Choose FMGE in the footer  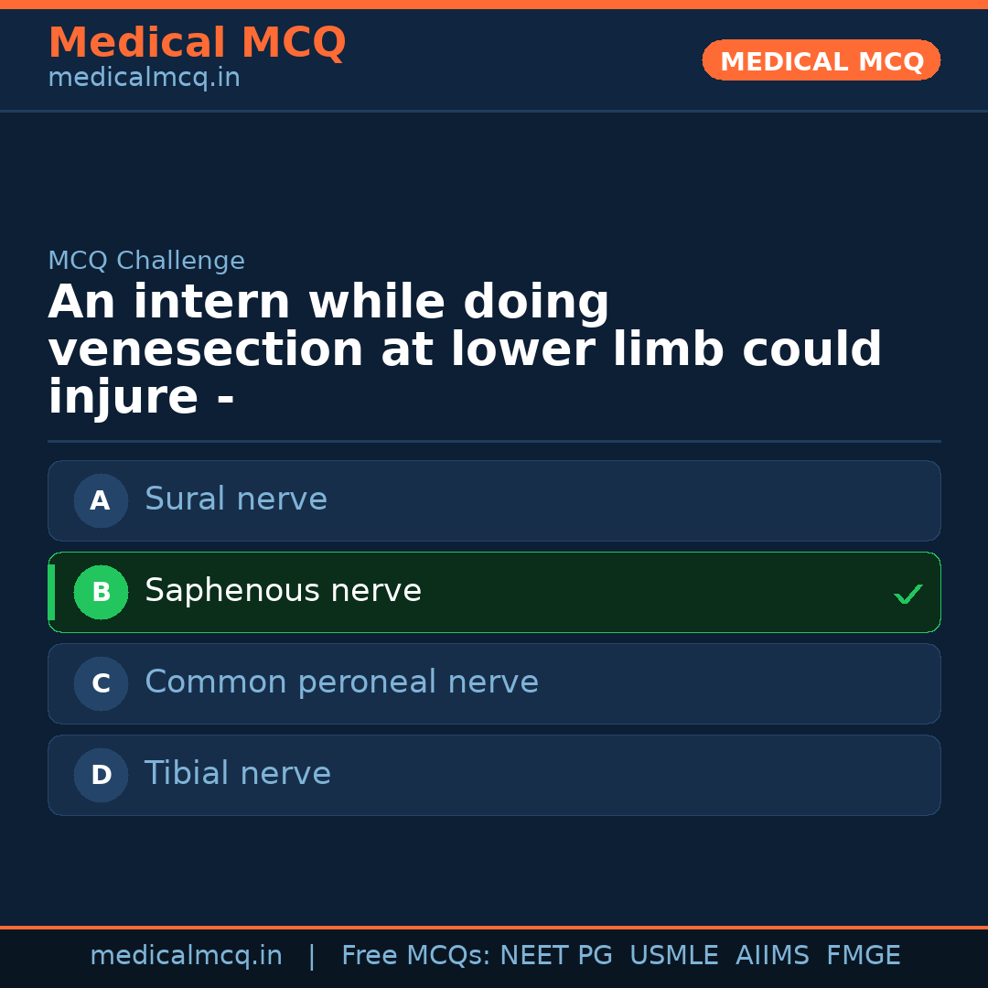864,956
